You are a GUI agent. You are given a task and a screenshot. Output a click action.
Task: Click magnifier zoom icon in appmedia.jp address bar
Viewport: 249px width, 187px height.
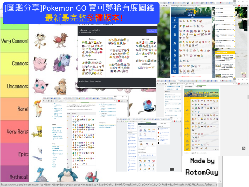tap(234, 84)
